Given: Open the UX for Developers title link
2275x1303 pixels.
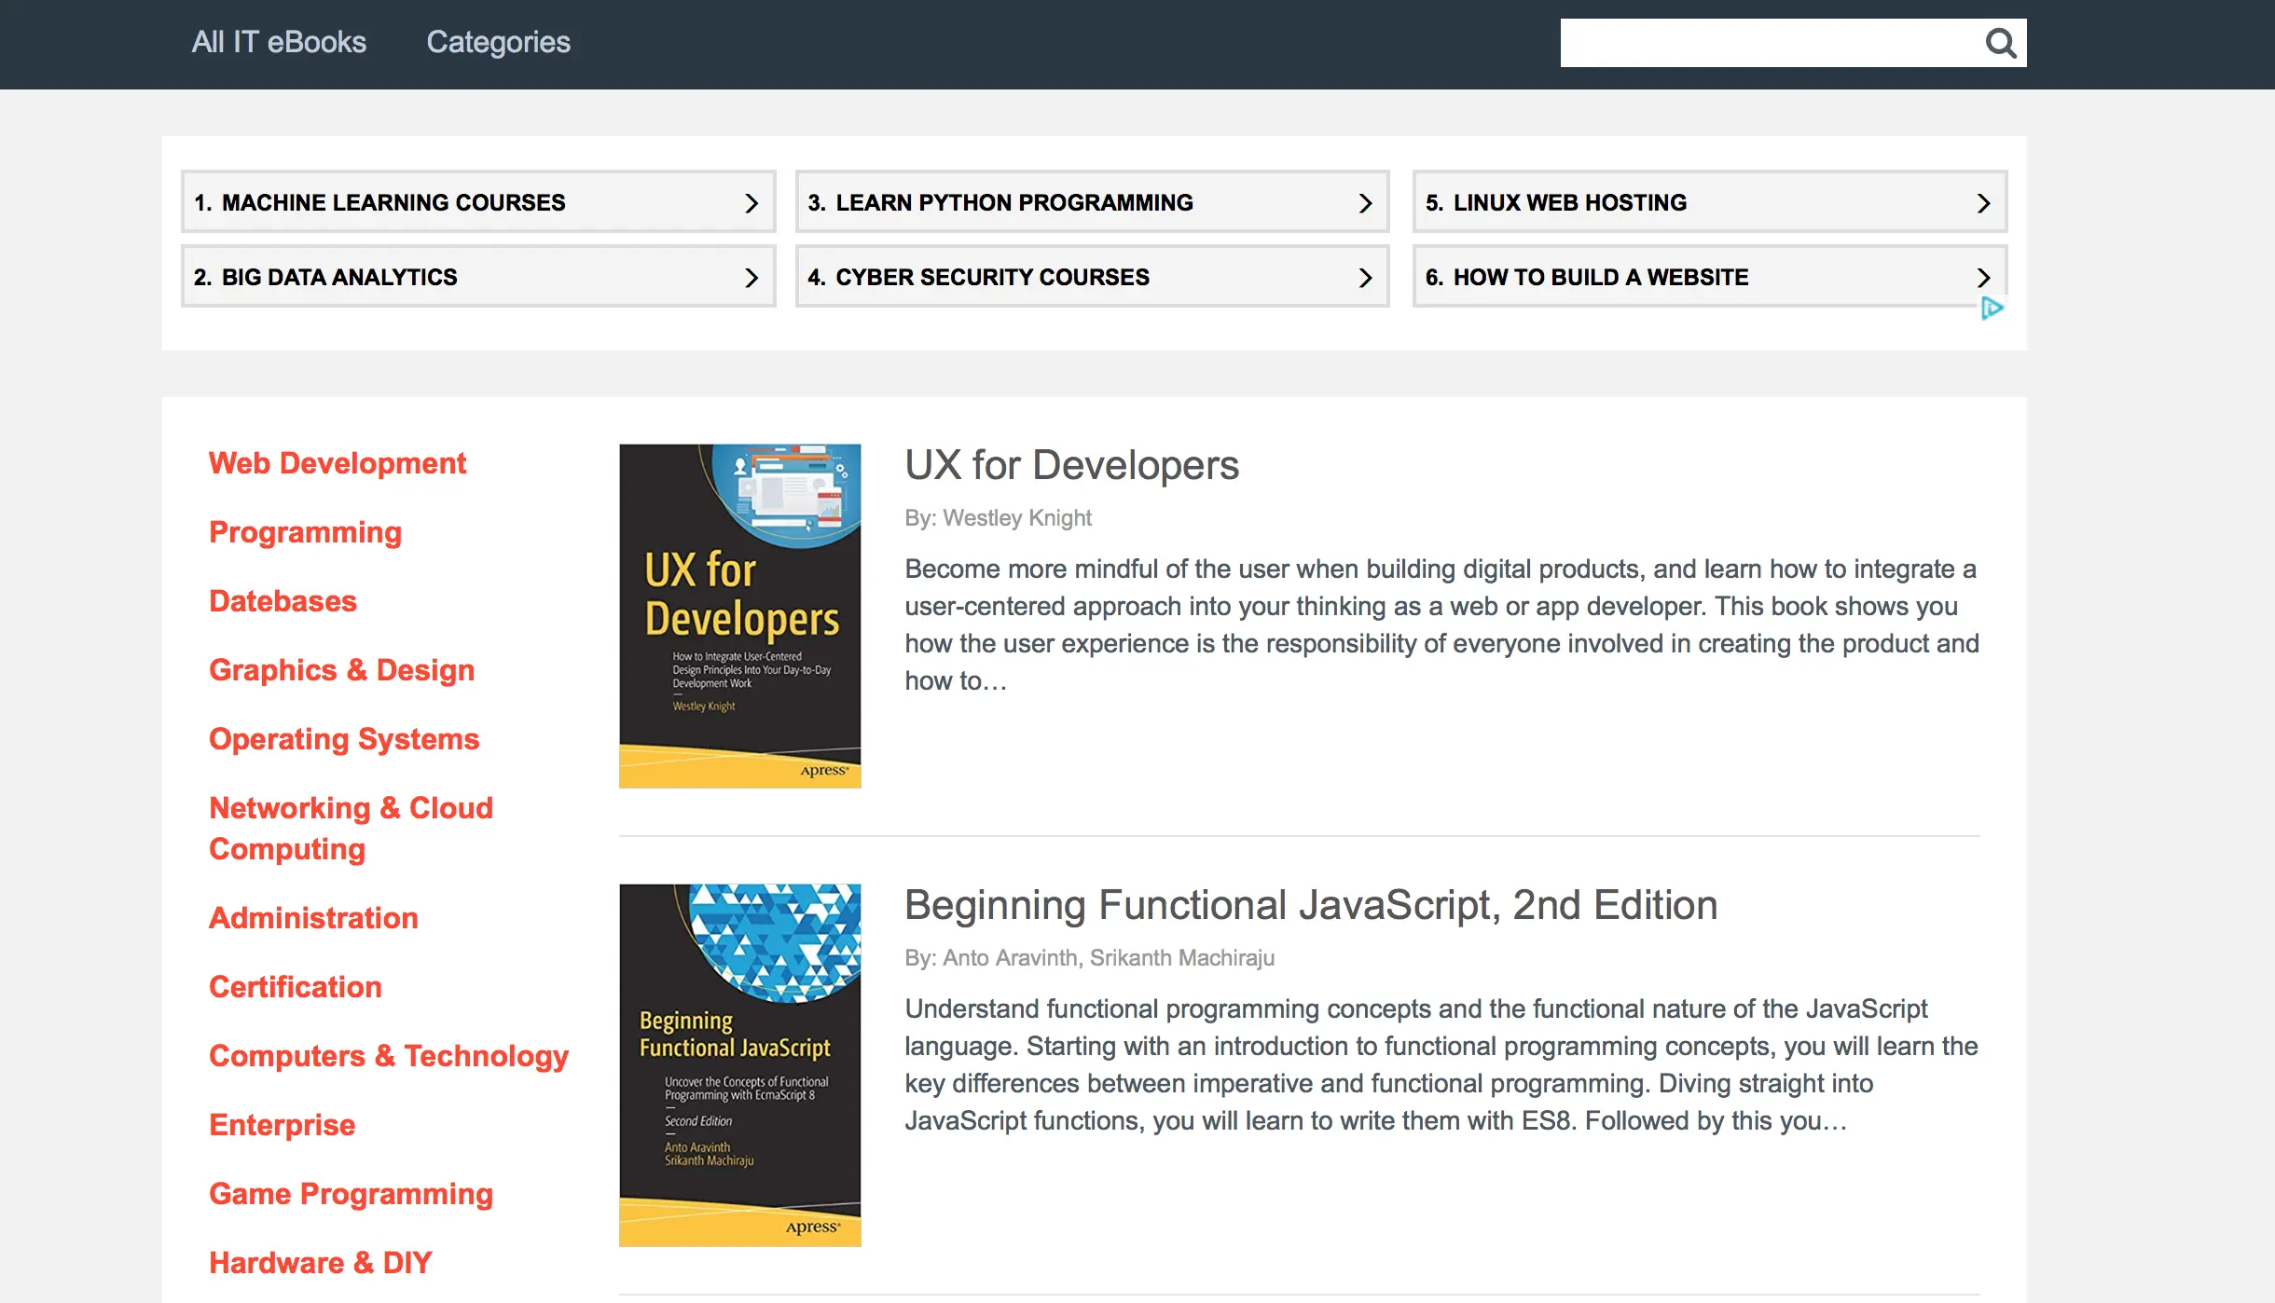Looking at the screenshot, I should point(1071,465).
